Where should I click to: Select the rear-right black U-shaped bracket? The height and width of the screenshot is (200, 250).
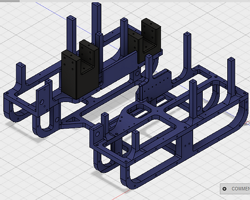pyautogui.click(x=144, y=40)
